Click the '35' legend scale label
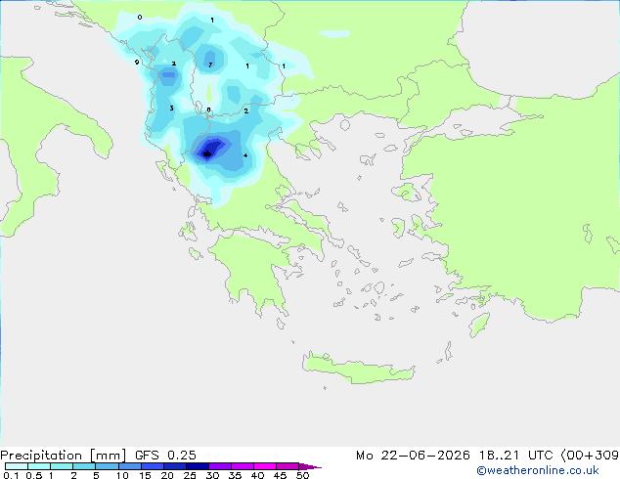 (x=236, y=475)
